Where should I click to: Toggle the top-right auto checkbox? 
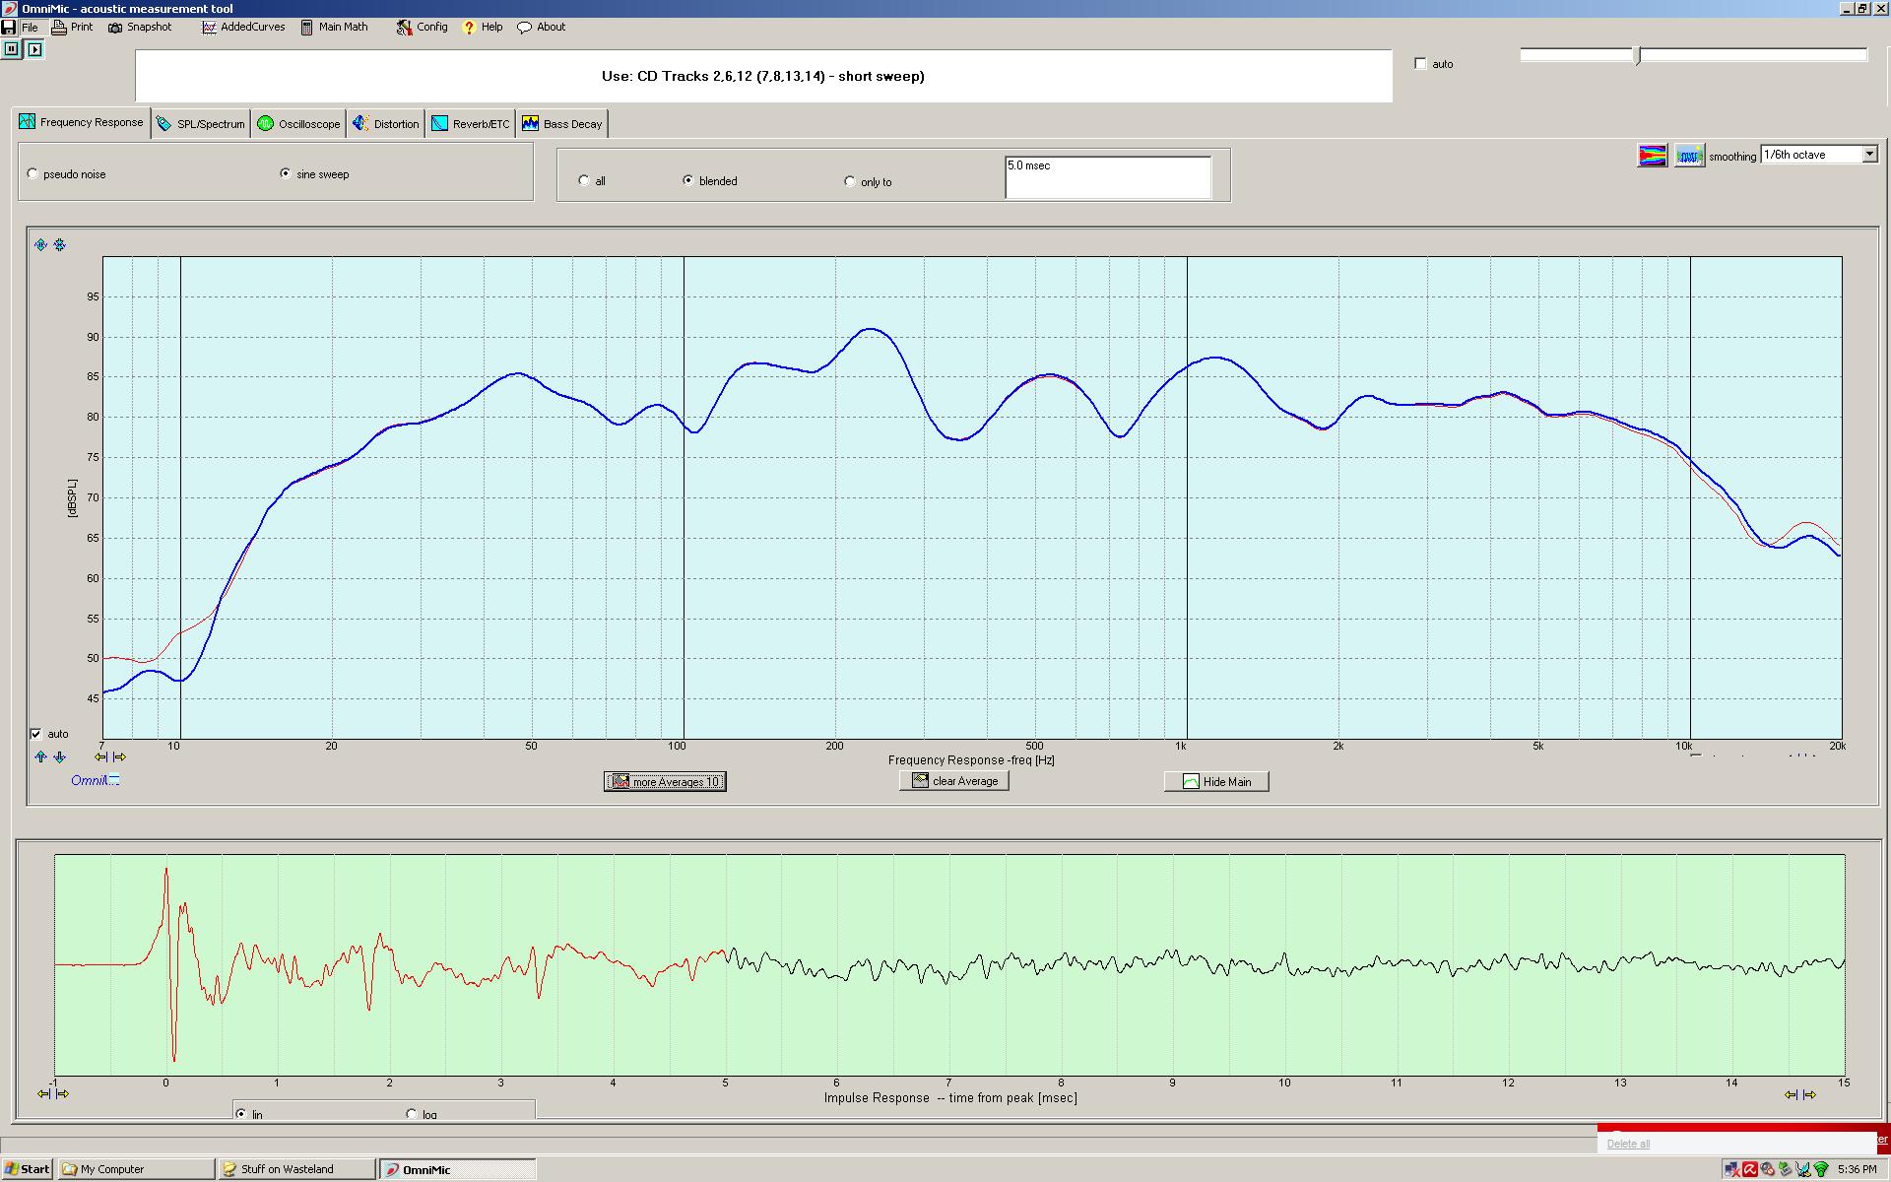pyautogui.click(x=1420, y=64)
